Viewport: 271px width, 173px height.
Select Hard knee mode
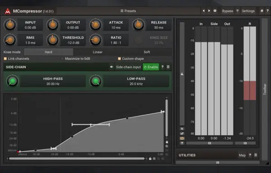click(48, 52)
